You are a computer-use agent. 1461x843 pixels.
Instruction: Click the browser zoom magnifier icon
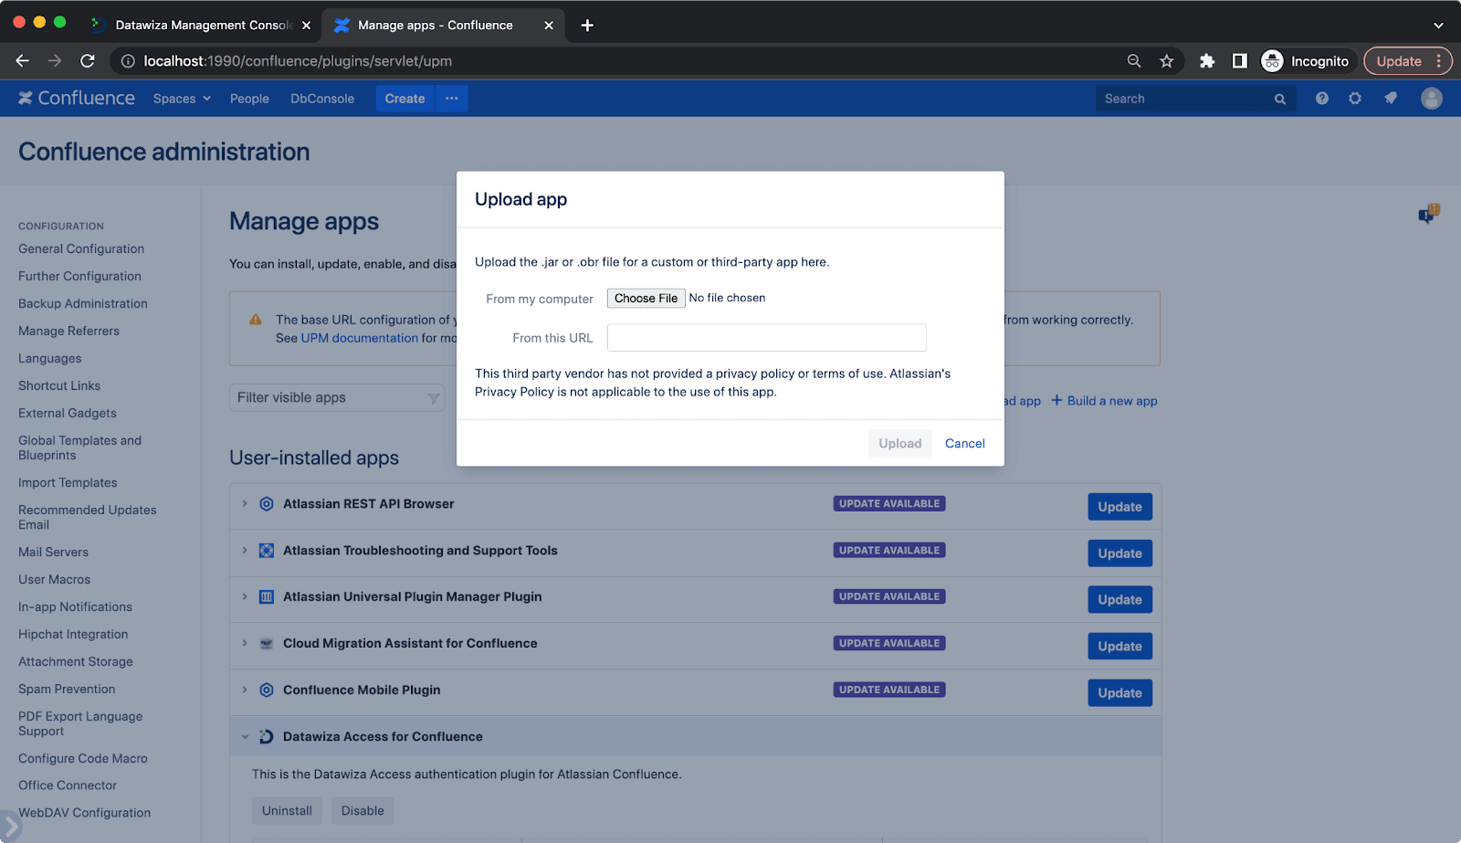point(1133,61)
